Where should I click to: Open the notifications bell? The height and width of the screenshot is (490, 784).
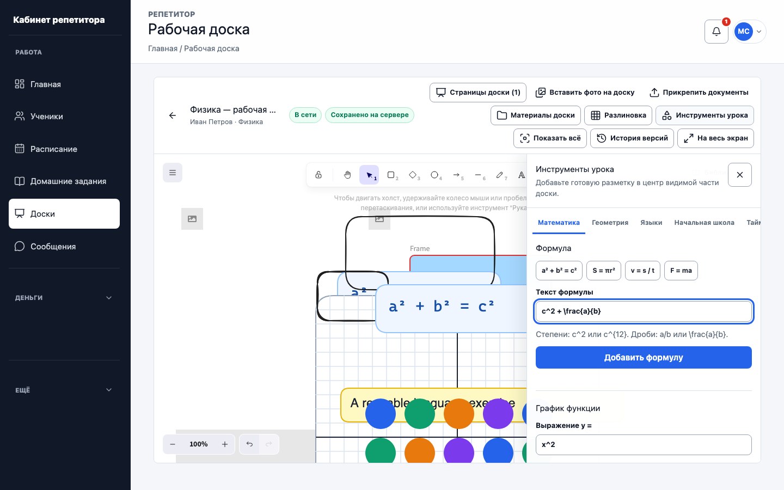(x=716, y=32)
